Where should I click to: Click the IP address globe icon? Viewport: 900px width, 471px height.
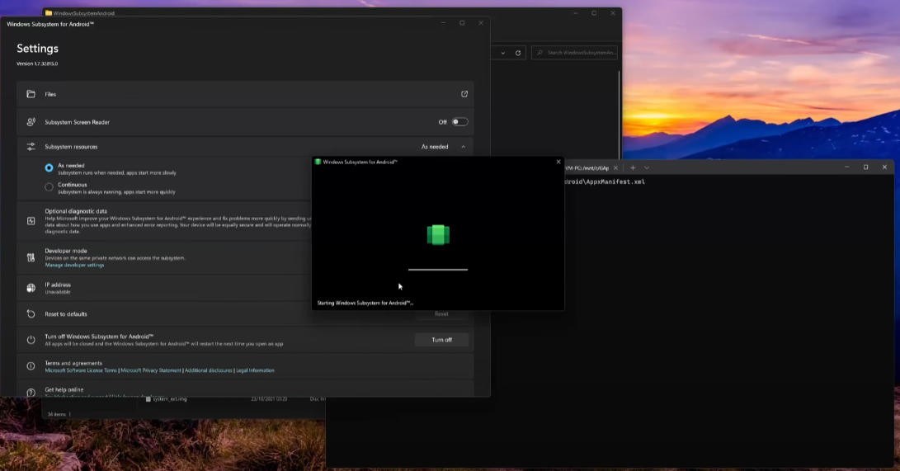(31, 288)
